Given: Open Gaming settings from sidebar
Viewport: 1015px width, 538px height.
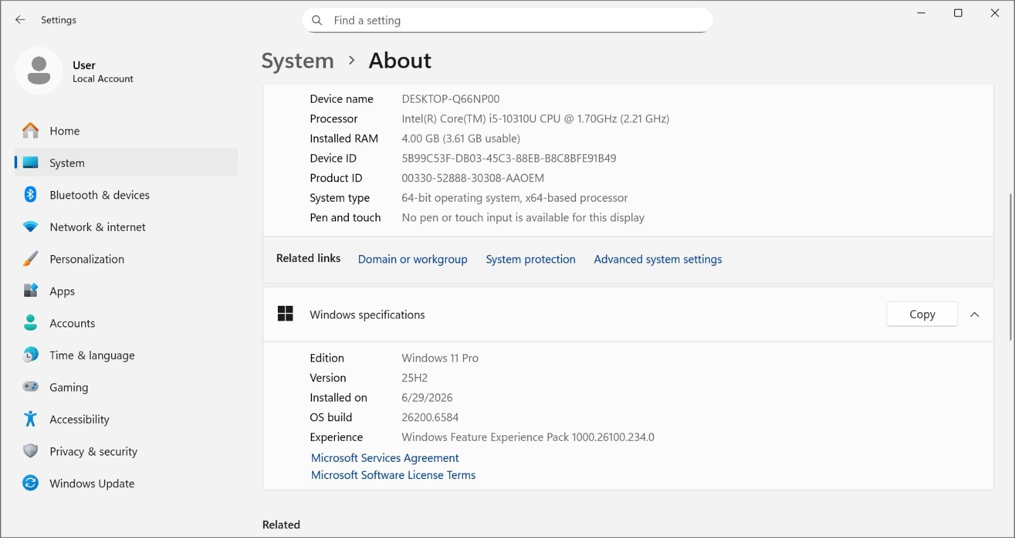Looking at the screenshot, I should pyautogui.click(x=126, y=387).
